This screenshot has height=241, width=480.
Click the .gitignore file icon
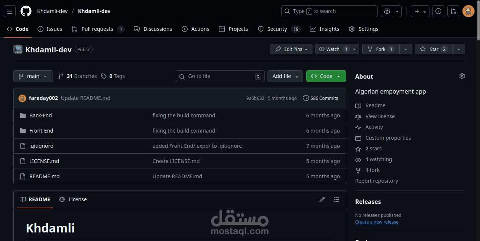tap(23, 146)
